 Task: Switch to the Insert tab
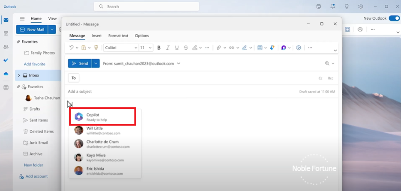[x=97, y=36]
